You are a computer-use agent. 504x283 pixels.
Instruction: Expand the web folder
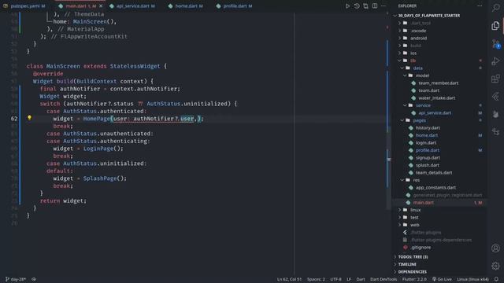pos(415,225)
